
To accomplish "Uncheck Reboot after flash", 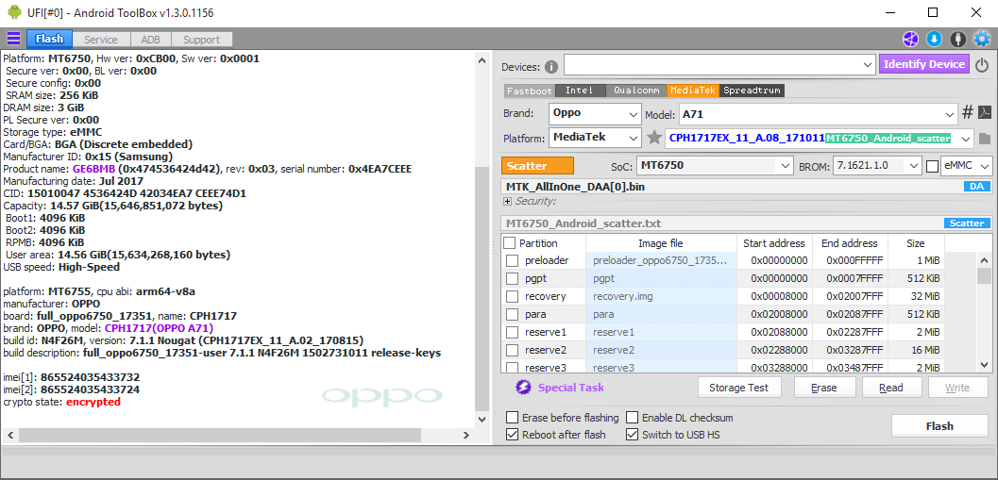I will click(x=513, y=435).
